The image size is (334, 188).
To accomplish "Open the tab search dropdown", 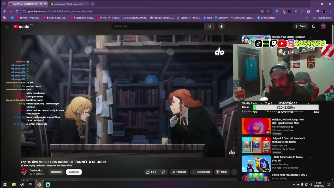I will pos(4,4).
